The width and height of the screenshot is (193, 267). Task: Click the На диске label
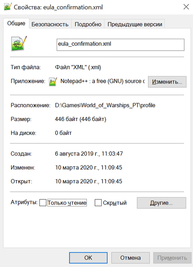(x=24, y=133)
